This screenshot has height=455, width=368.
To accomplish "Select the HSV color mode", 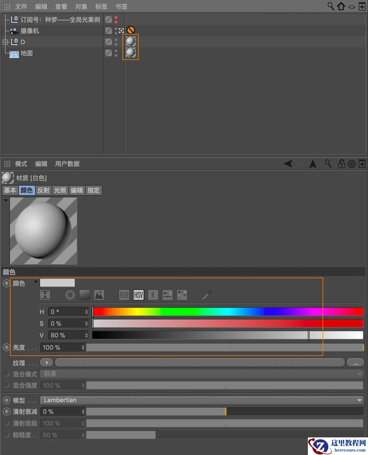I will pyautogui.click(x=138, y=295).
